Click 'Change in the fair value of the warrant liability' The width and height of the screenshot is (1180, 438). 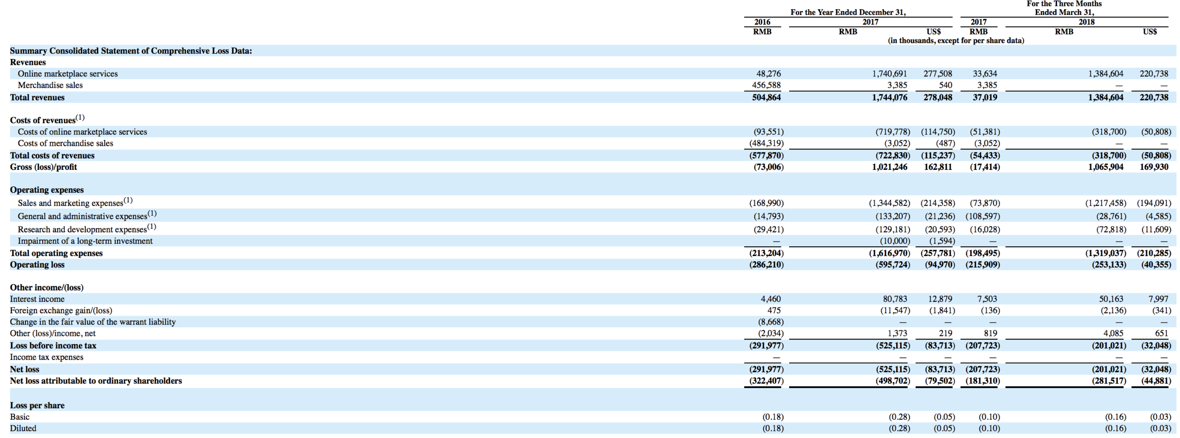93,322
